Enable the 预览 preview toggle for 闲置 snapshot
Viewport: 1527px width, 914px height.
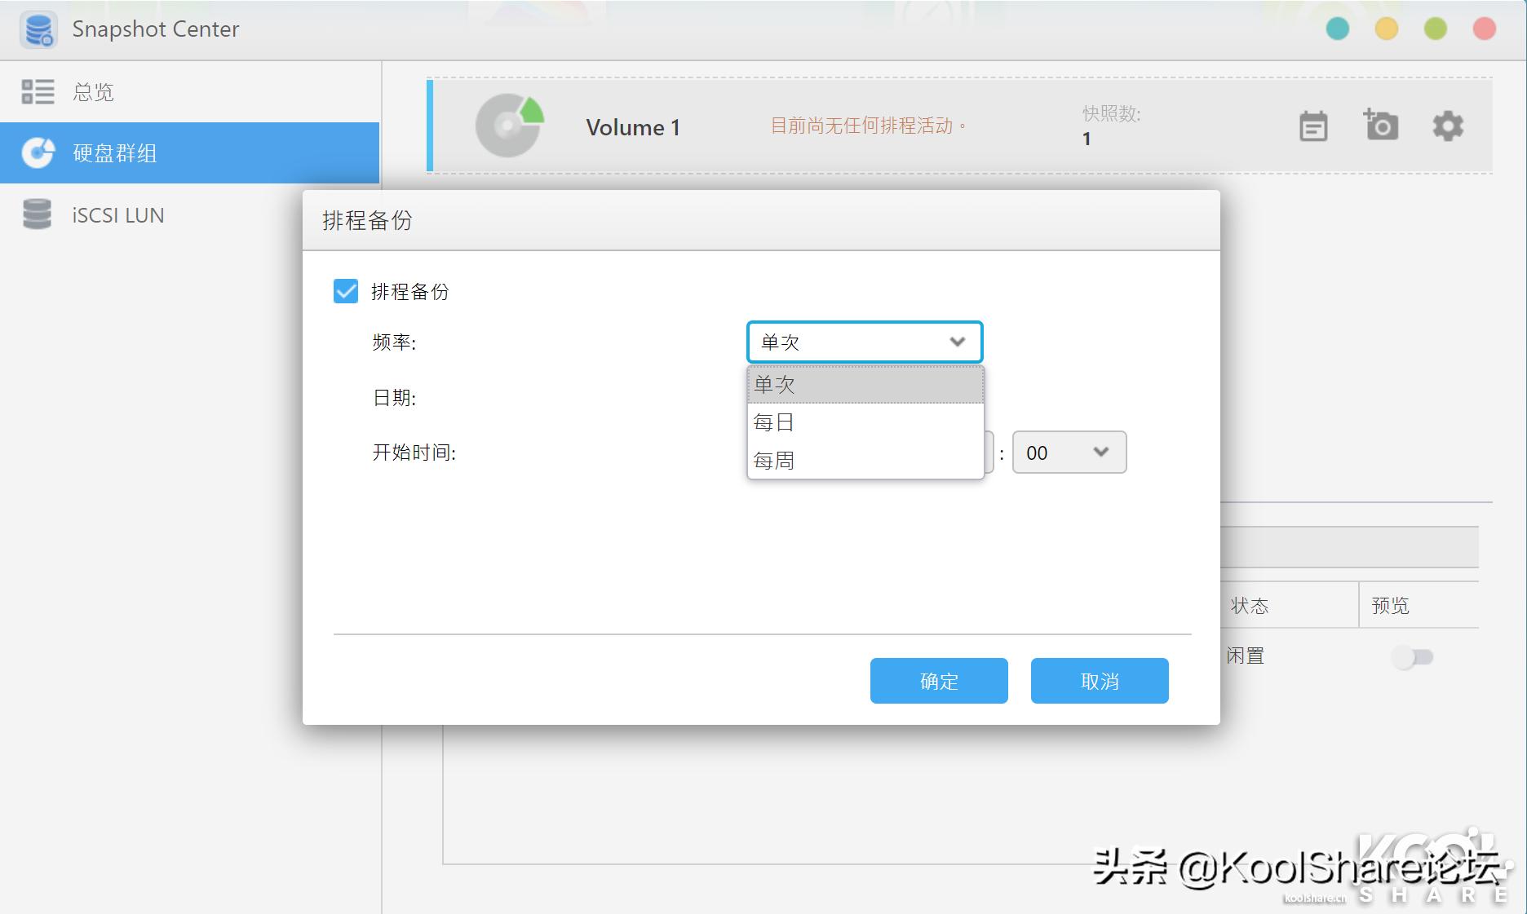point(1412,656)
